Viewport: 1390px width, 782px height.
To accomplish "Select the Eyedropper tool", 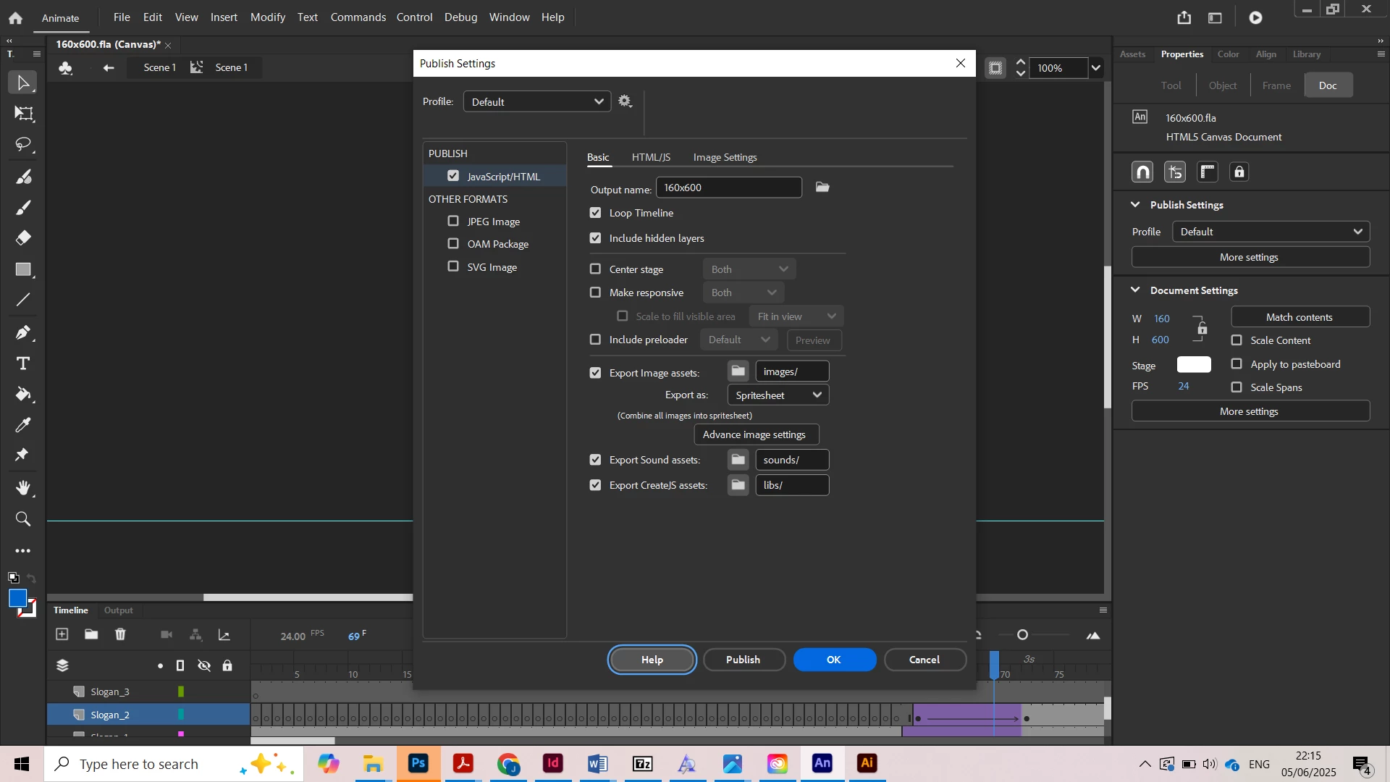I will (23, 425).
